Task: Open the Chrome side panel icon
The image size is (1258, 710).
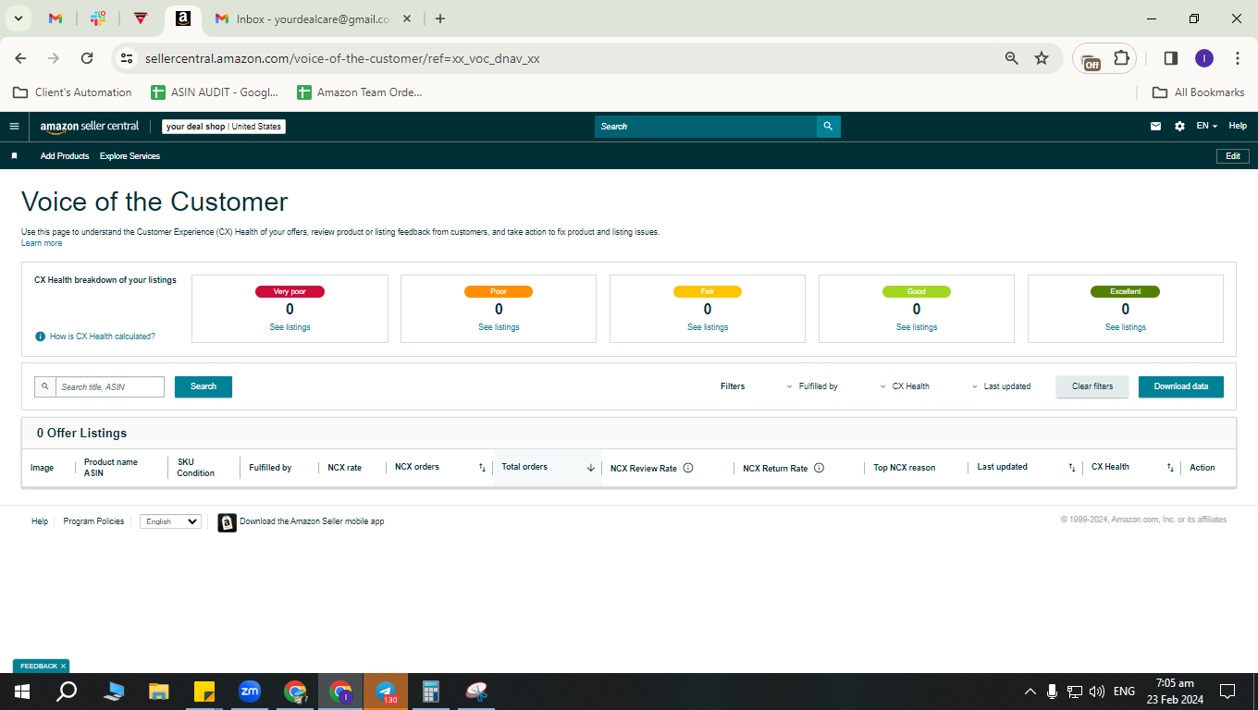Action: point(1170,58)
